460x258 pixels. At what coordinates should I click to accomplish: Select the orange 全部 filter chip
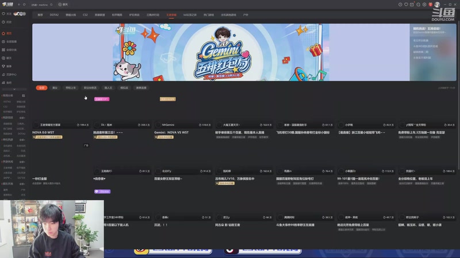coord(41,88)
